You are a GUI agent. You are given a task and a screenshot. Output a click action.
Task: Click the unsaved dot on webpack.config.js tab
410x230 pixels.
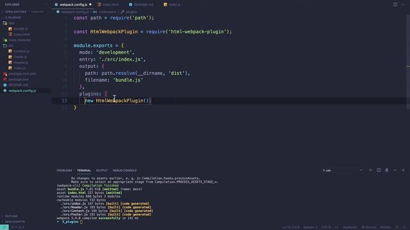pyautogui.click(x=90, y=4)
